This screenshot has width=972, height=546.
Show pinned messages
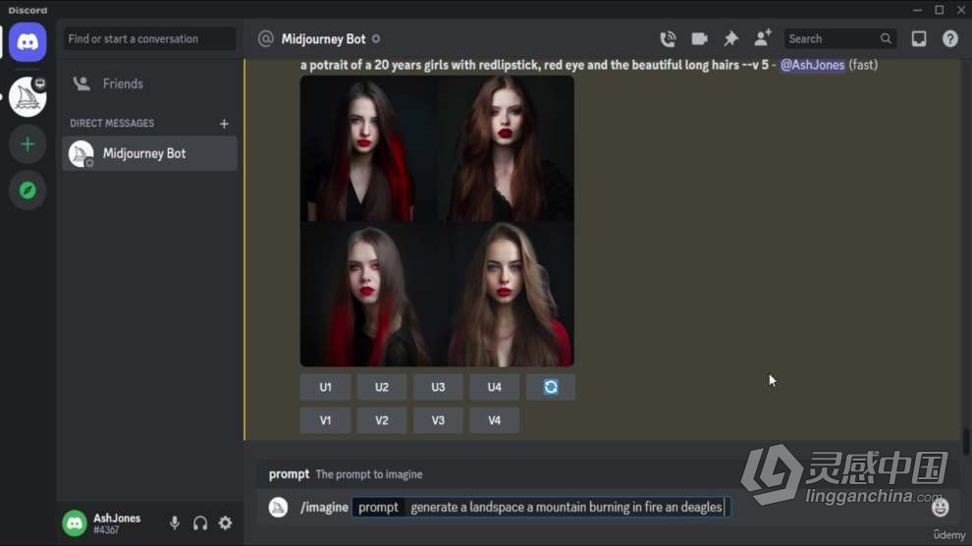pyautogui.click(x=730, y=39)
